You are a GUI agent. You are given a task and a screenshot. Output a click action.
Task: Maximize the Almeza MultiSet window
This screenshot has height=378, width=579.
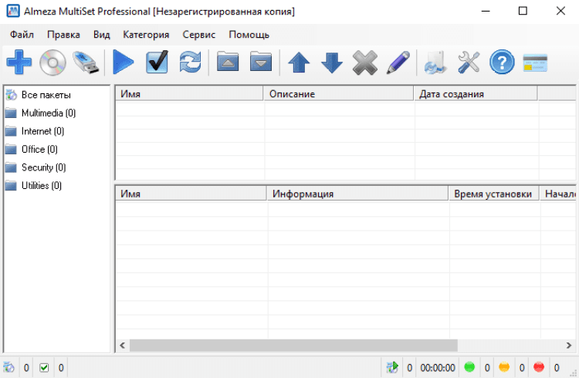point(523,11)
